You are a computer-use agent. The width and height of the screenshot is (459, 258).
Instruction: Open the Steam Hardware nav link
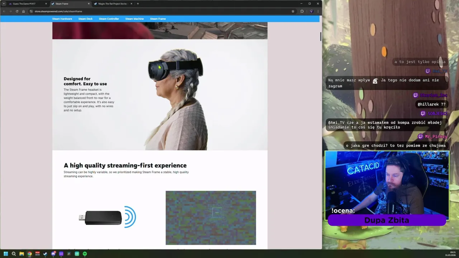(x=62, y=19)
